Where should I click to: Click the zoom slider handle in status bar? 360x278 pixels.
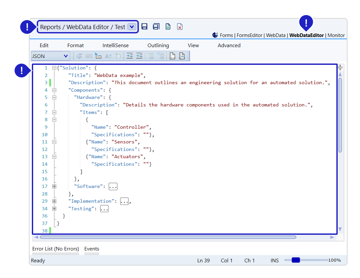pos(296,260)
